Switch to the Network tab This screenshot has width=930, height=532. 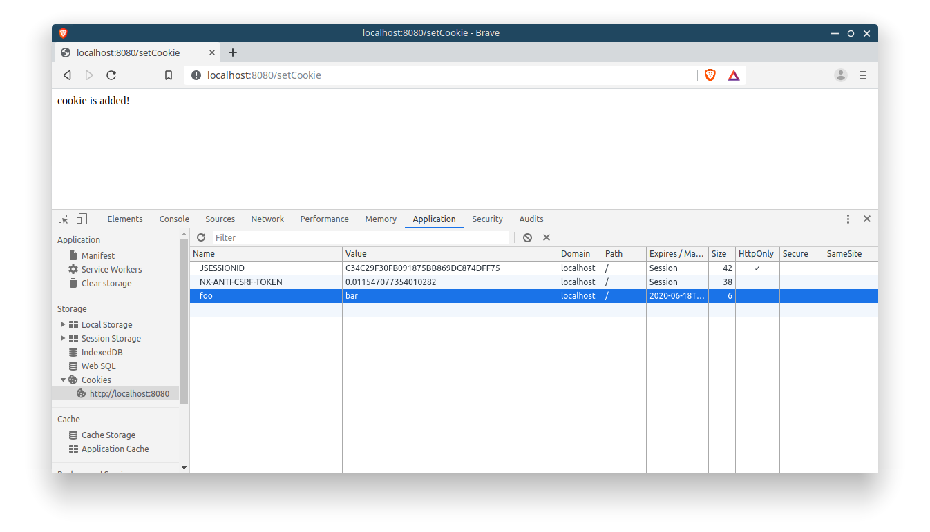click(267, 219)
